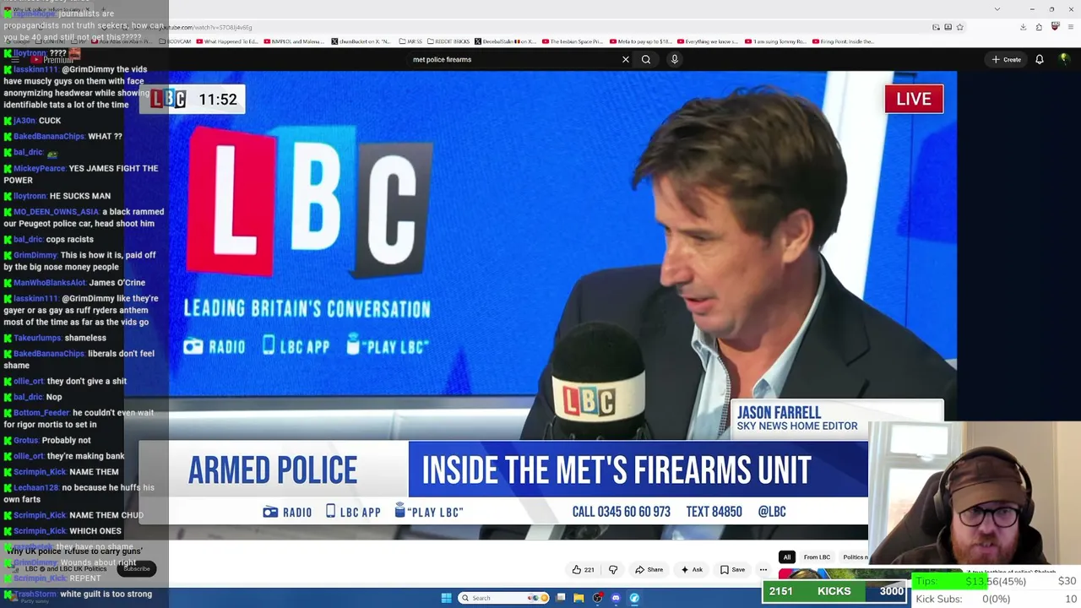Open the 'DecebalStalin' bookmark

click(505, 41)
